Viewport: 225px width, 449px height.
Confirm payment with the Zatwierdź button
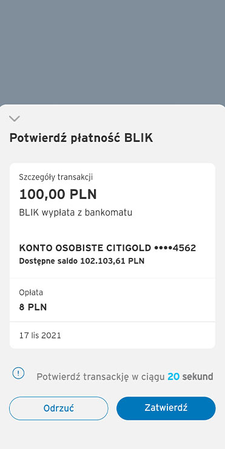(166, 408)
